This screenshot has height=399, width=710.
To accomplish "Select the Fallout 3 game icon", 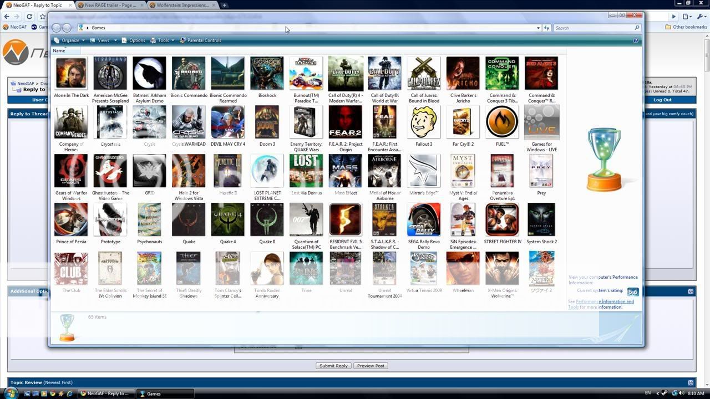I will (x=424, y=122).
